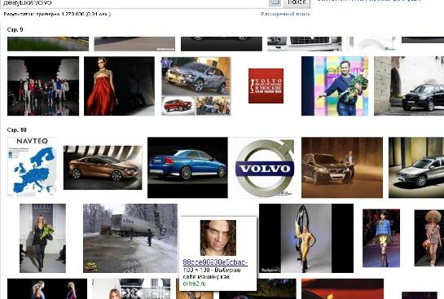This screenshot has height=299, width=444.
Task: Open the silver Volvo collage thumbnail
Action: [x=196, y=86]
